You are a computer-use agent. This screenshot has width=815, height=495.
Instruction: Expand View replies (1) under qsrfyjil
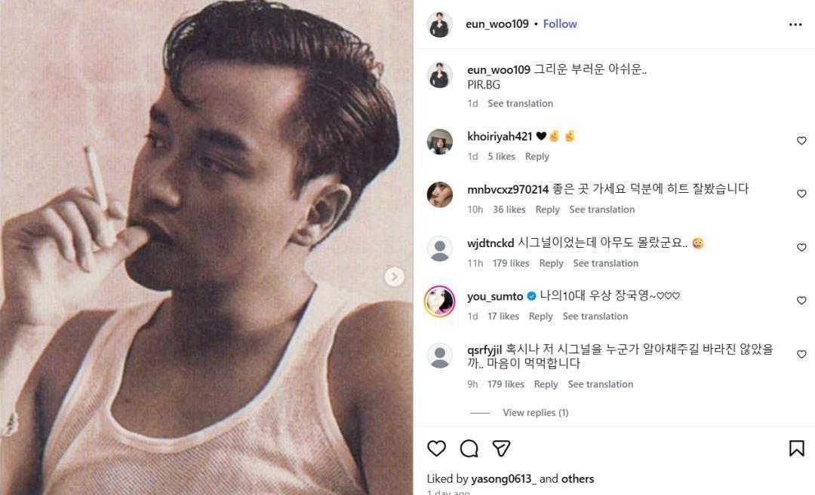(x=535, y=413)
